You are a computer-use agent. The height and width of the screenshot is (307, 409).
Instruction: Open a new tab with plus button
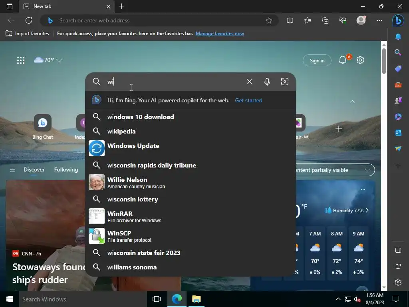click(x=121, y=6)
